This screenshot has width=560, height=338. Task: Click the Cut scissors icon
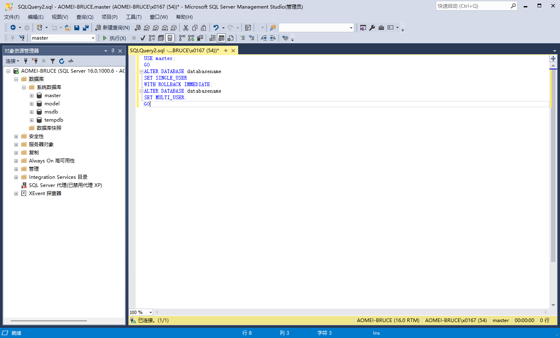tap(186, 28)
